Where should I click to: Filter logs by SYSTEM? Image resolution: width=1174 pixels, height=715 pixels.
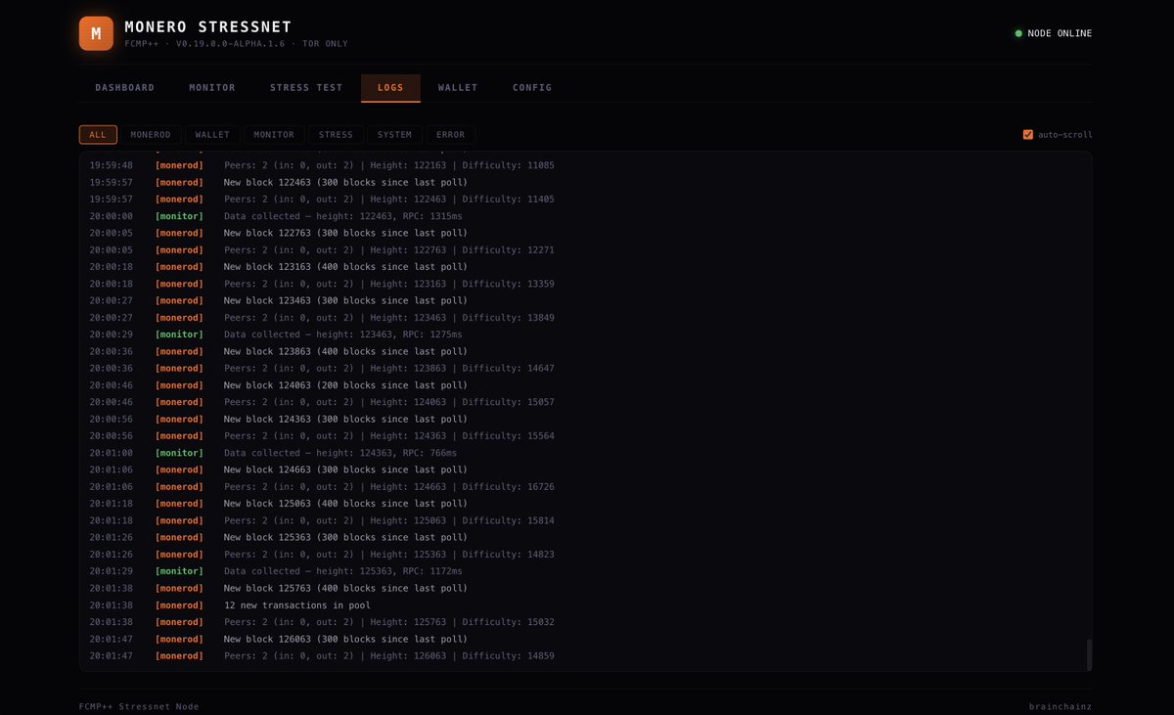point(395,135)
